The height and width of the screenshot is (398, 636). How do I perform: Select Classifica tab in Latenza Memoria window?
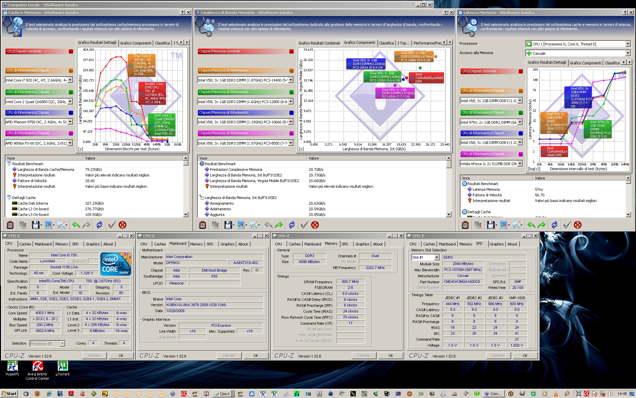point(611,63)
